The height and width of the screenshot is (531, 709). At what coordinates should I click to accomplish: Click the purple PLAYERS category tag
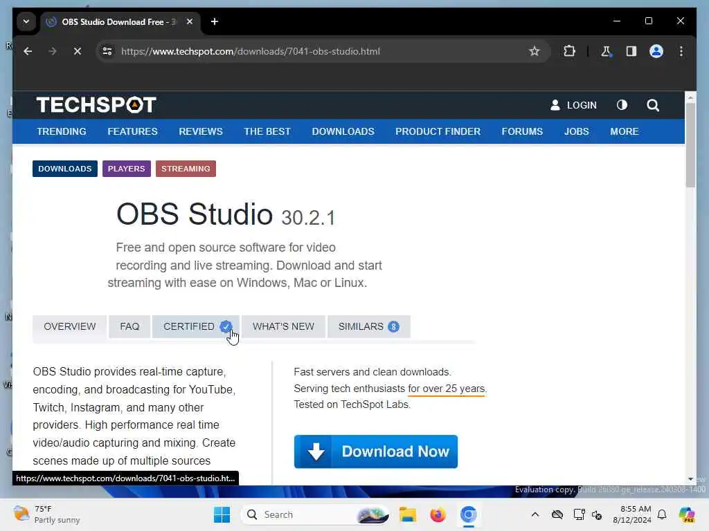pos(127,169)
